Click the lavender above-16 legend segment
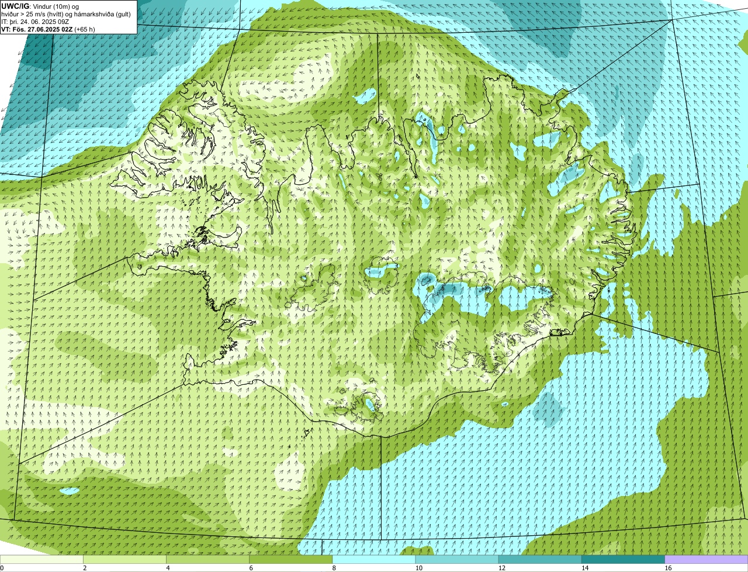 [707, 560]
